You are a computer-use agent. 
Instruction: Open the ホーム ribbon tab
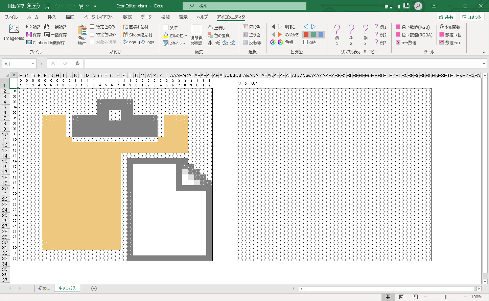[x=33, y=17]
